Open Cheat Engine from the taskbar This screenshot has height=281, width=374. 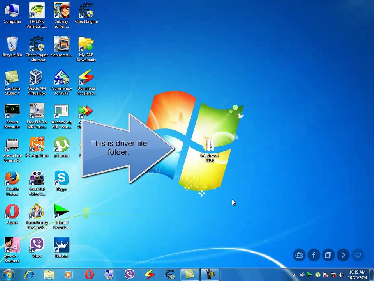169,274
